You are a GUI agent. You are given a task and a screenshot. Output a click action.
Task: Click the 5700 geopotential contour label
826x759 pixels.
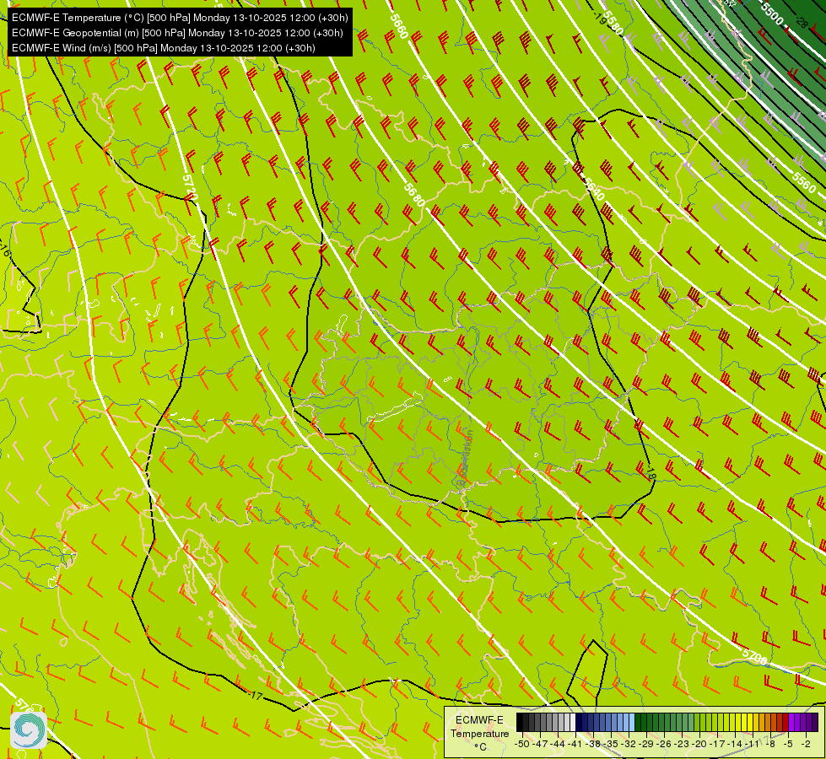[754, 656]
